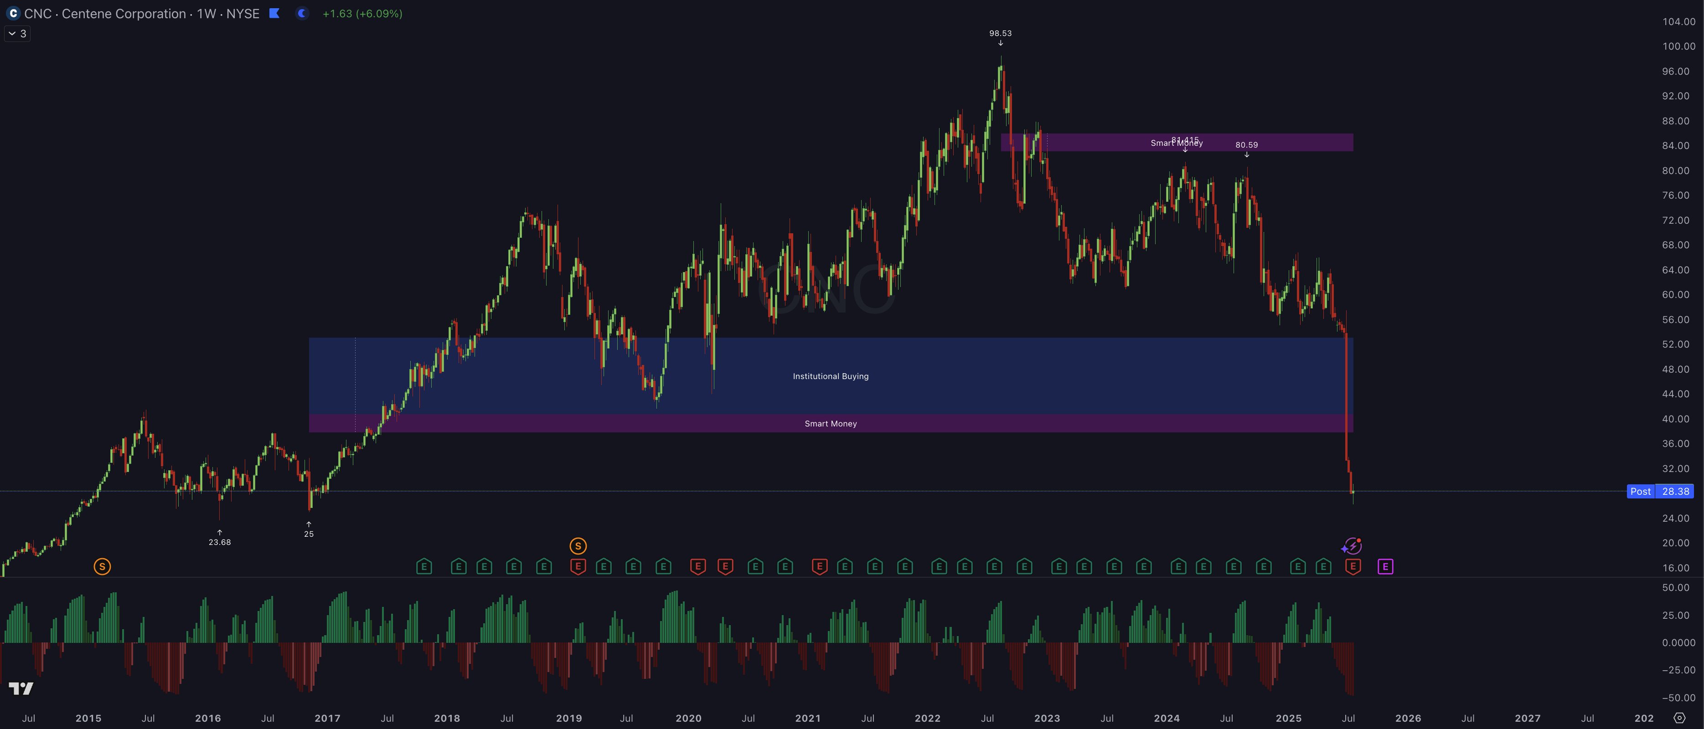
Task: Click the TradingView logo in bottom-left
Action: (21, 689)
